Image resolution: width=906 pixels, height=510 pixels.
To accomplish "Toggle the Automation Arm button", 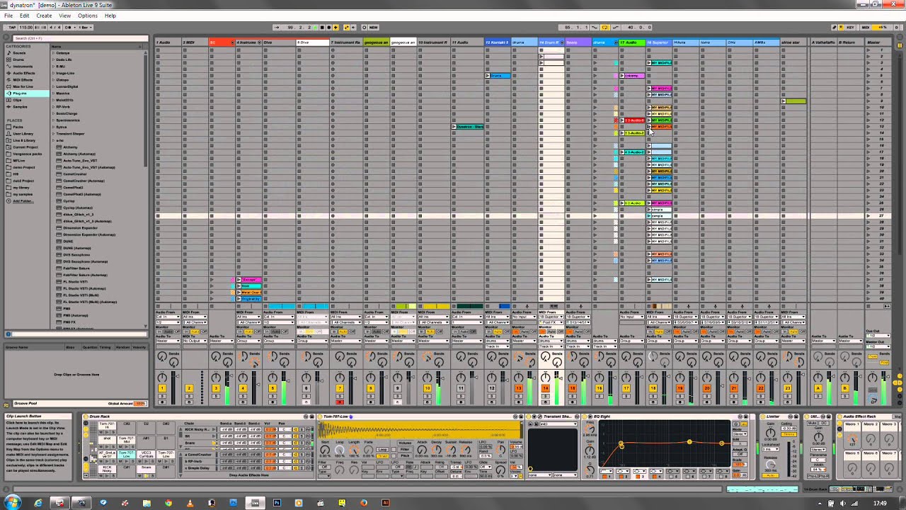I will tap(346, 28).
